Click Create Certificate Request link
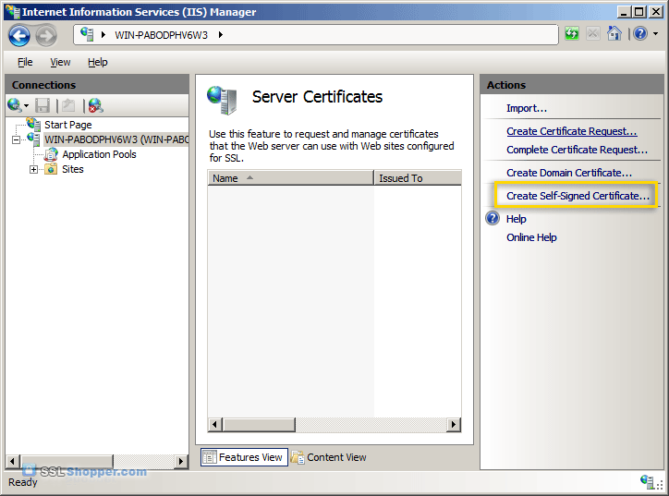 coord(572,131)
